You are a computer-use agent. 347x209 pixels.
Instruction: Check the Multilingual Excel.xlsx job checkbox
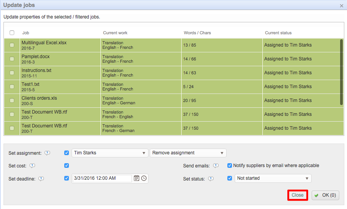pyautogui.click(x=12, y=45)
